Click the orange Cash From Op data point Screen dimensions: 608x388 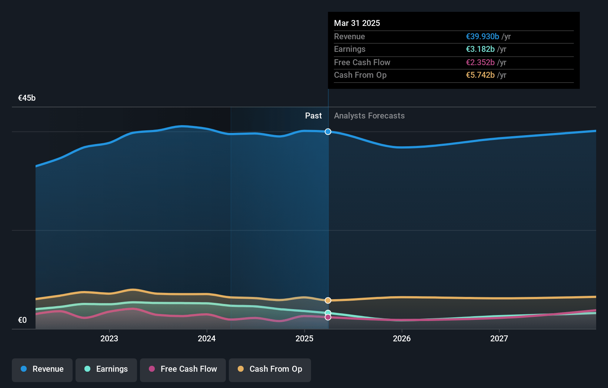[328, 300]
